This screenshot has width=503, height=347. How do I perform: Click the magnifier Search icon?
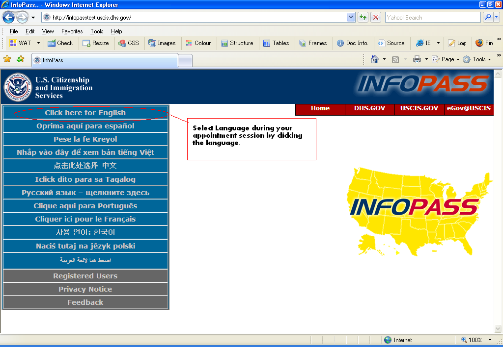pos(488,17)
